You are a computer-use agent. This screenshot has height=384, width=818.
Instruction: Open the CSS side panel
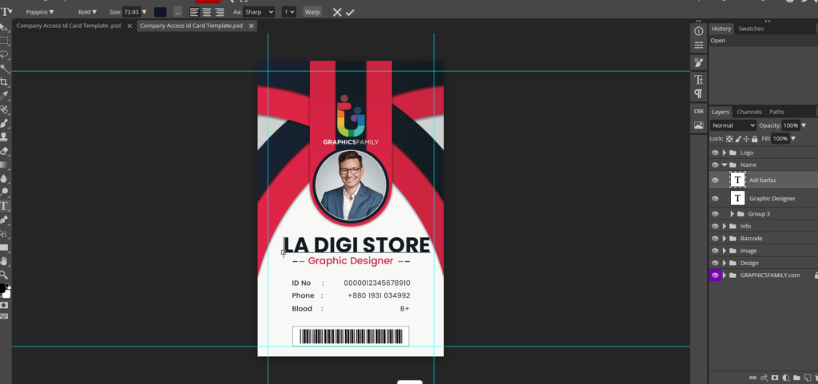698,111
